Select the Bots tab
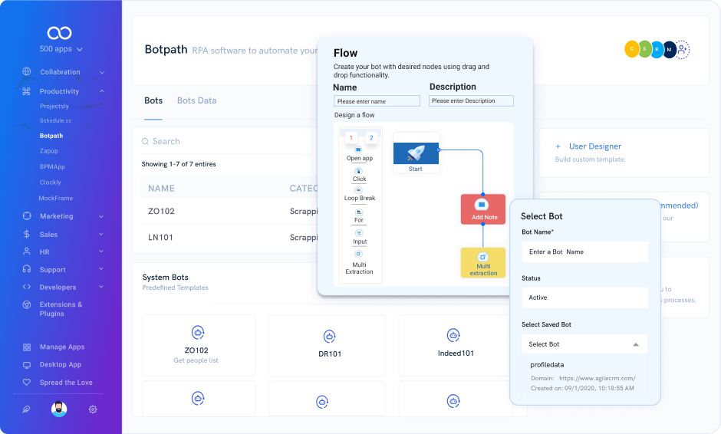This screenshot has width=721, height=434. [153, 100]
